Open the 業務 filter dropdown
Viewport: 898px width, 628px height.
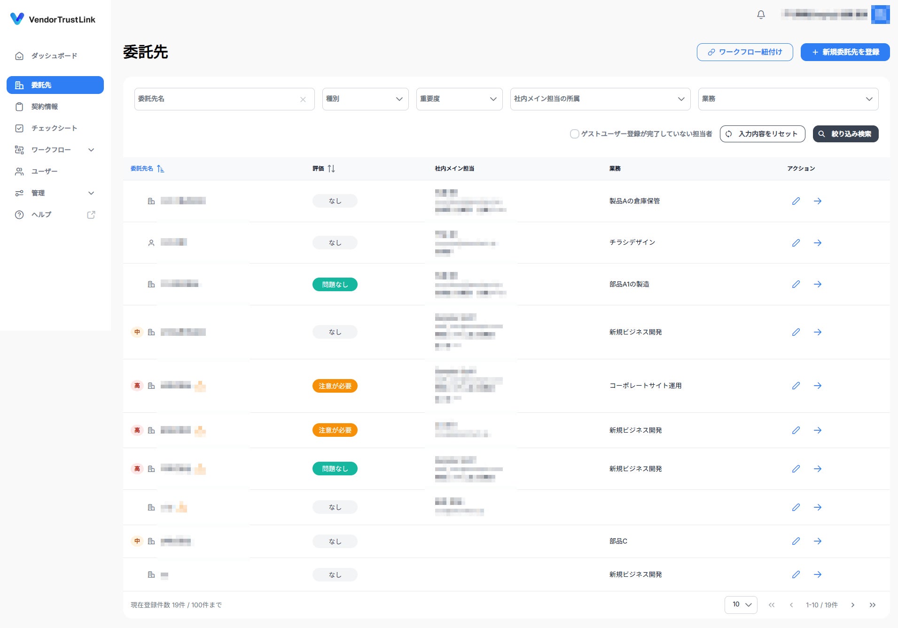point(788,99)
